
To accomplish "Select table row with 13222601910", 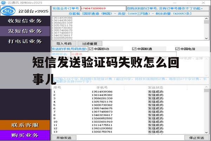I will 128,122.
